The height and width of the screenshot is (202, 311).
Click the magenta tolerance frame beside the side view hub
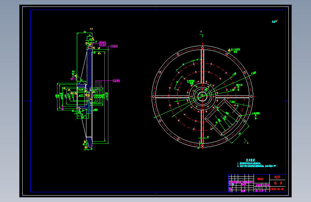[117, 81]
